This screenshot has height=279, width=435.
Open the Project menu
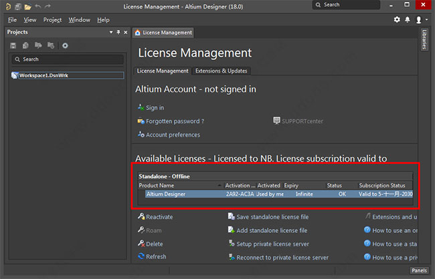click(52, 20)
